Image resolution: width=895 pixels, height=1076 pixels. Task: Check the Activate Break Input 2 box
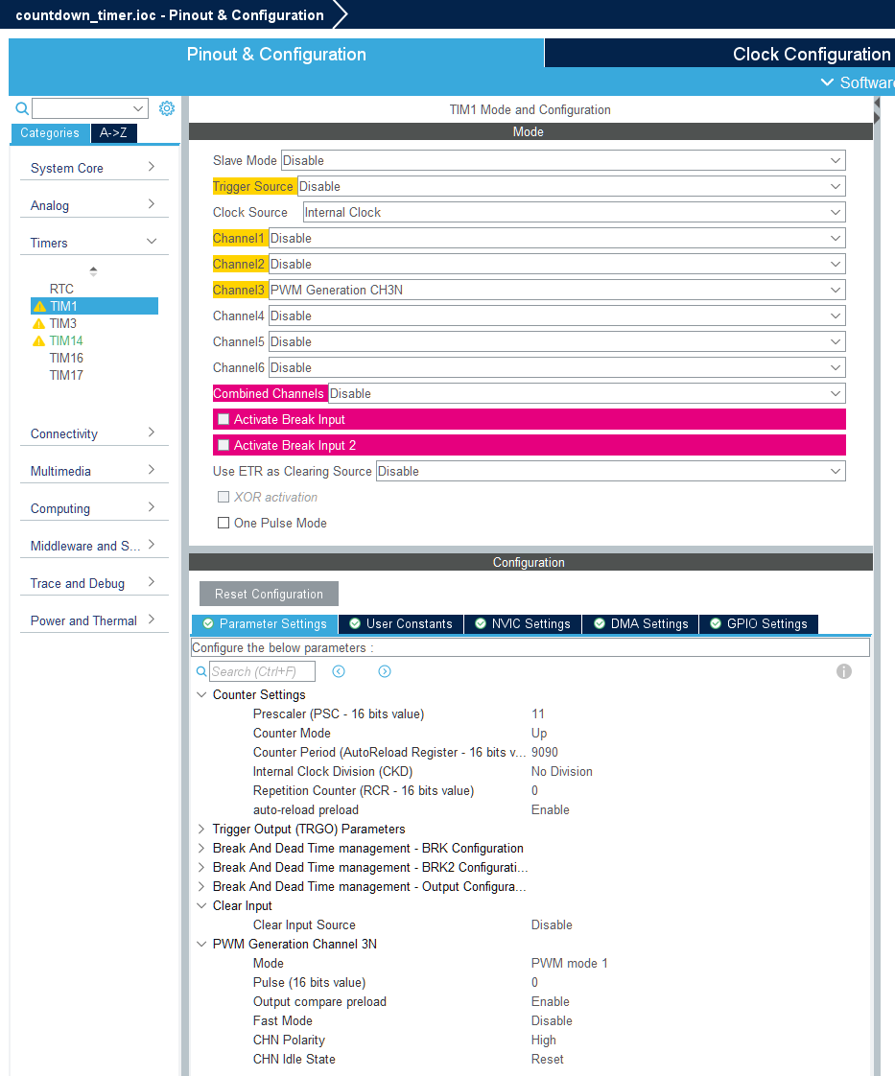[x=224, y=446]
